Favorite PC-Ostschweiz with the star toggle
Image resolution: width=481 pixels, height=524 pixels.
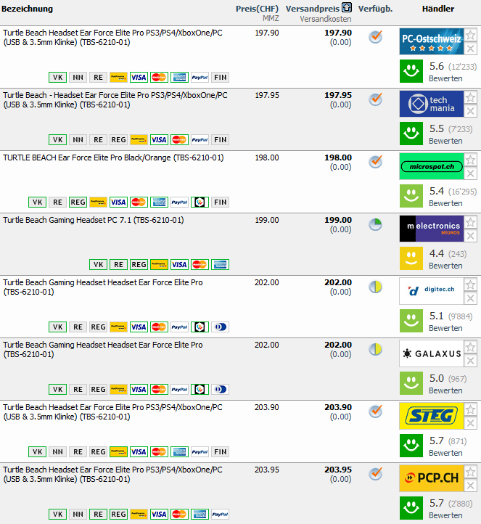pos(470,35)
